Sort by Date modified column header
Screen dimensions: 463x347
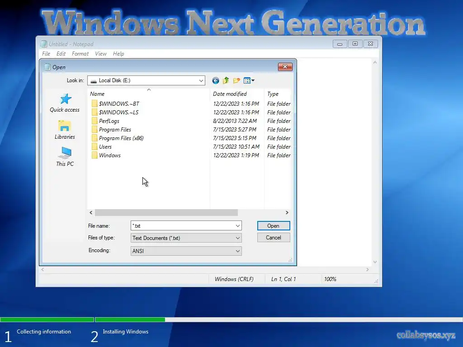[237, 94]
